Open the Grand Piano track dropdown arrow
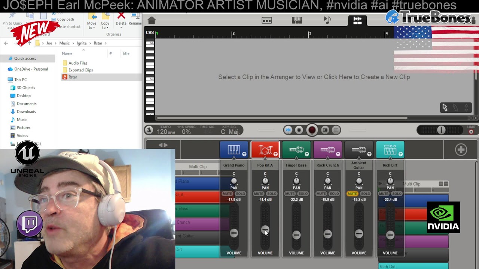The image size is (479, 269). click(244, 154)
